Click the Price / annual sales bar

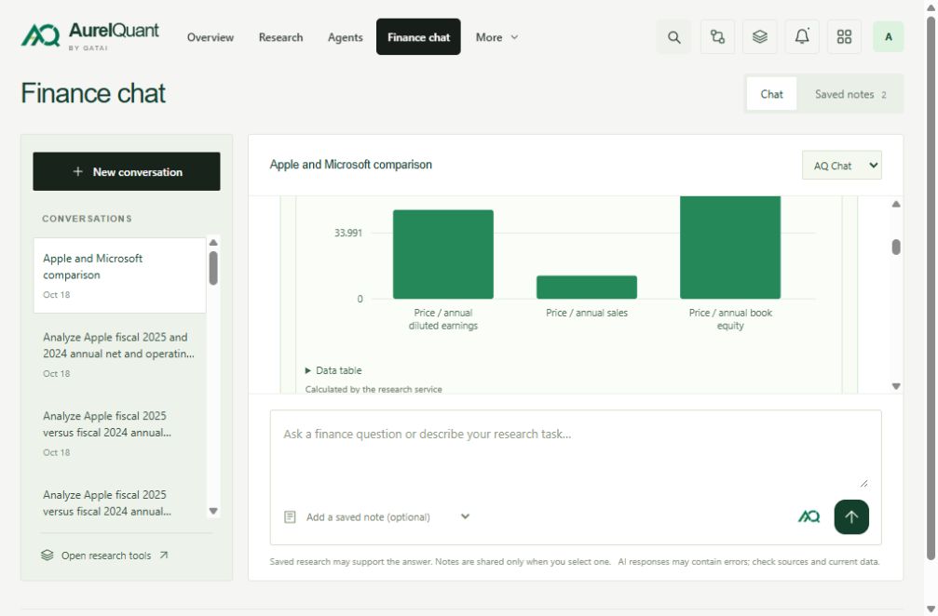587,287
